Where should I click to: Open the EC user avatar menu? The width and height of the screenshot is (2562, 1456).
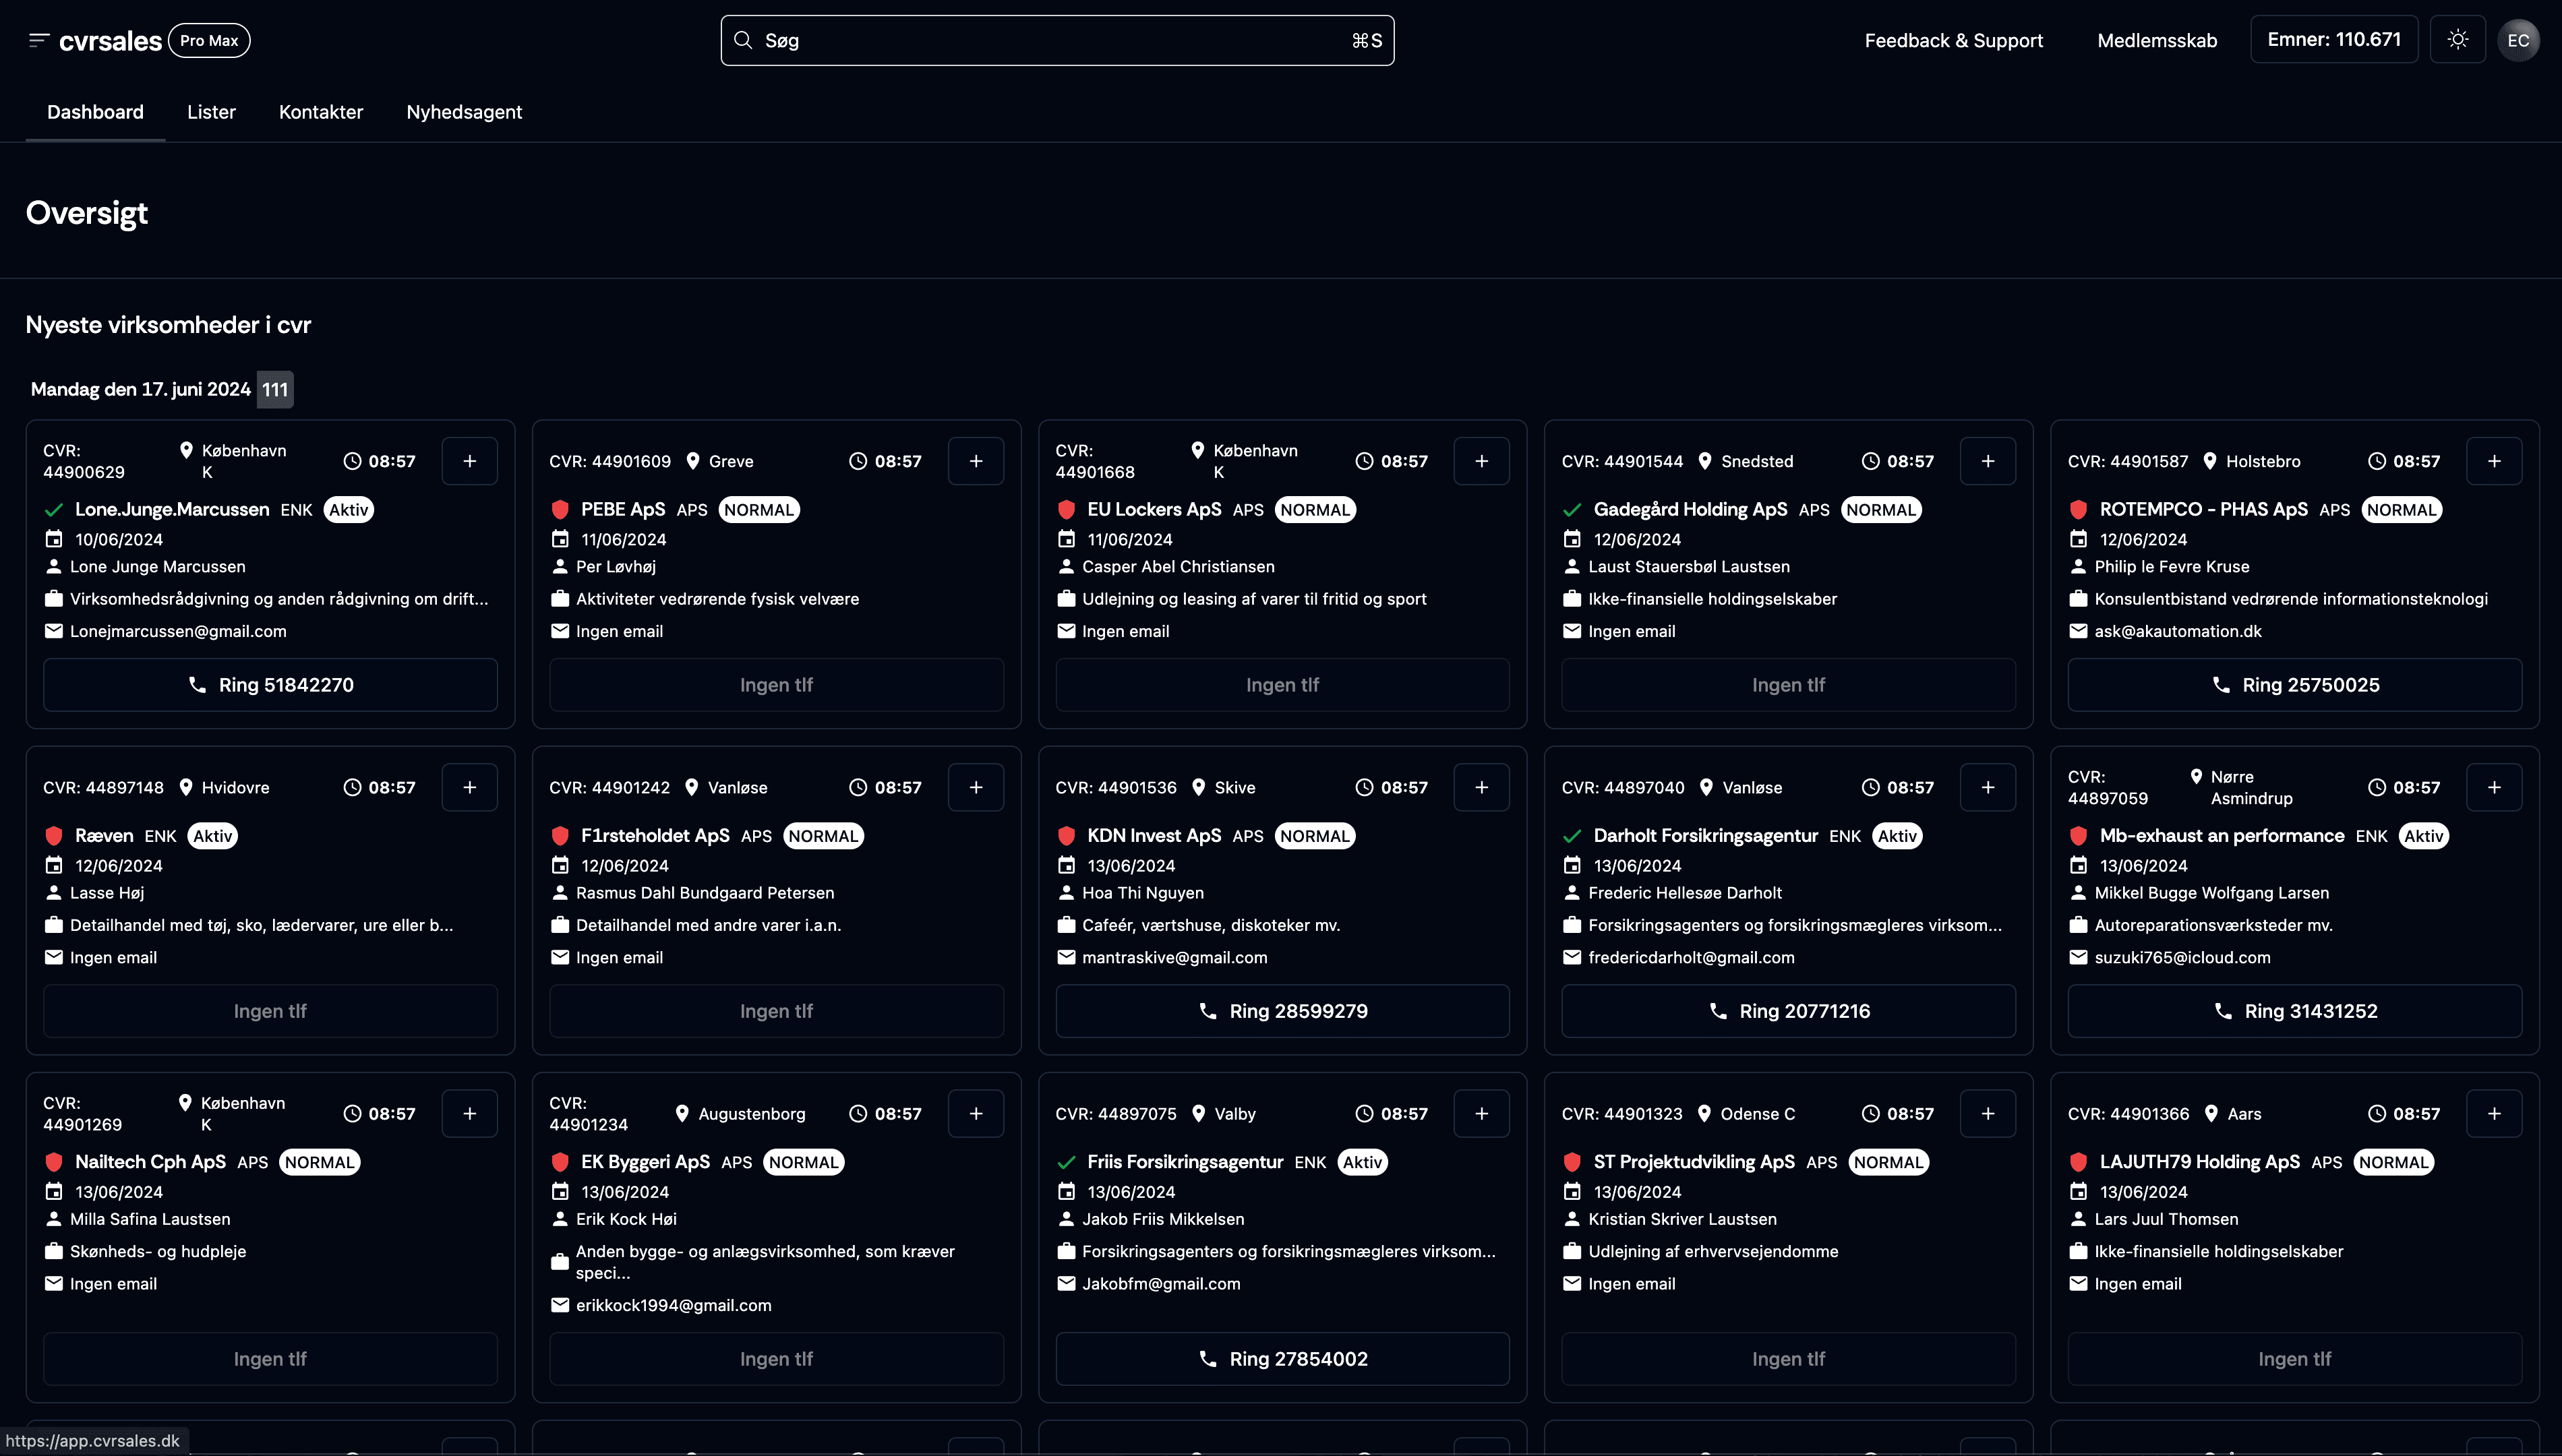coord(2517,40)
